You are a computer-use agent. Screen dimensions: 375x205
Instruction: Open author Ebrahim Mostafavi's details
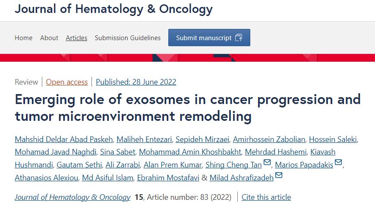coord(167,177)
